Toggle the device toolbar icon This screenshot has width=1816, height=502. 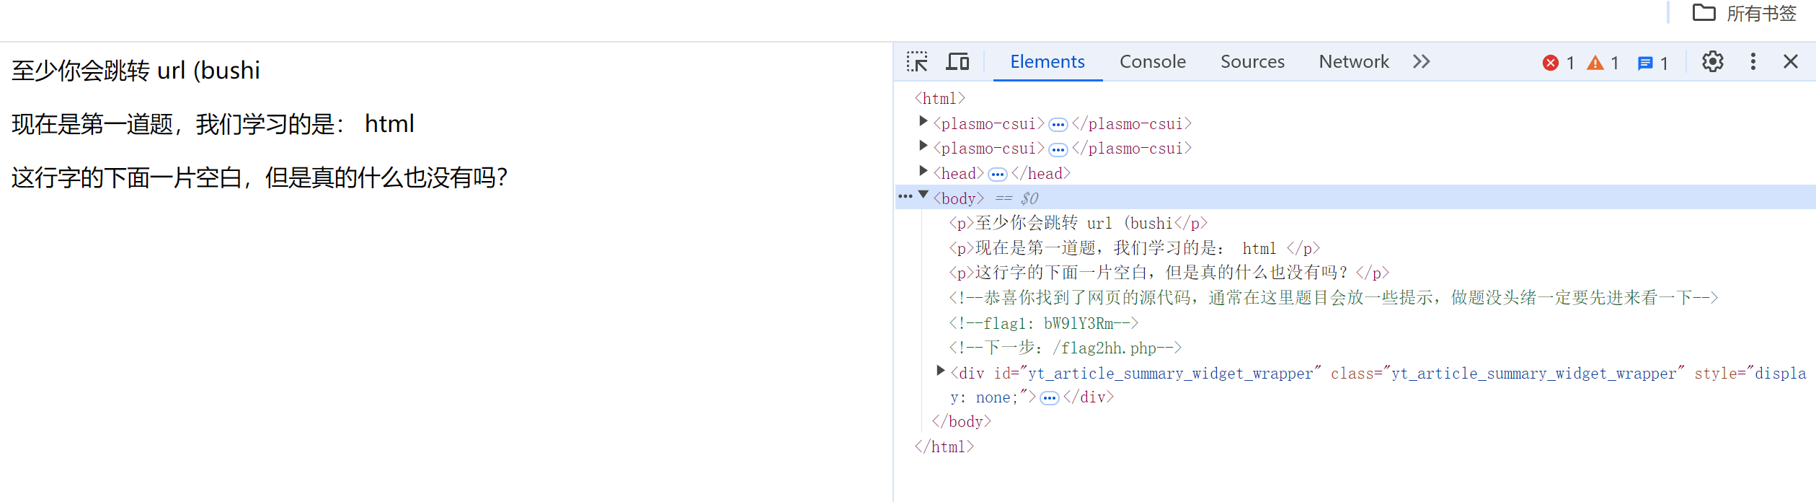(957, 62)
